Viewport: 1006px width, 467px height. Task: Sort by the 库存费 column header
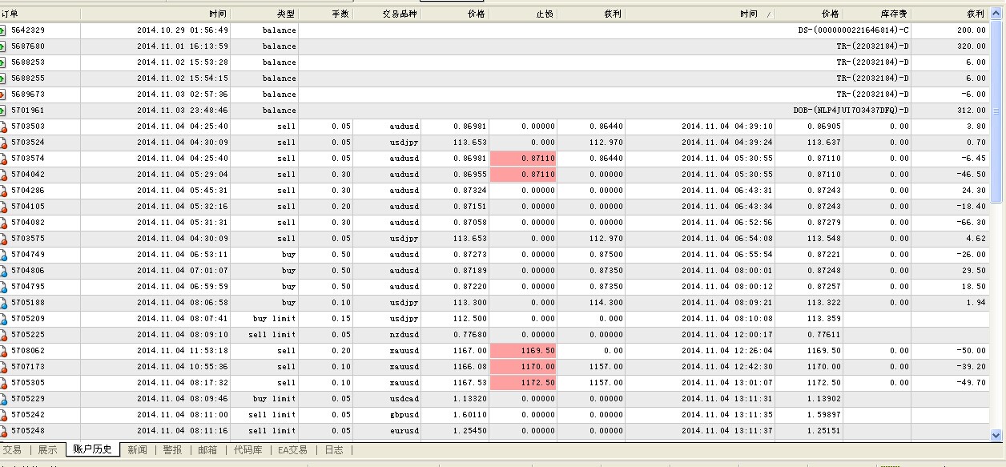pos(877,14)
